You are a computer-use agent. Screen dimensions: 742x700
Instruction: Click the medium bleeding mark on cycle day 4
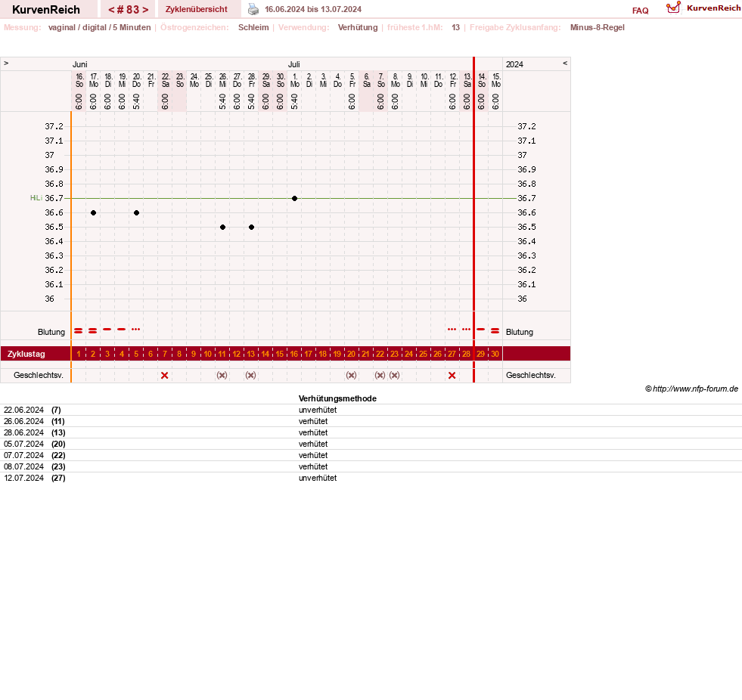click(x=122, y=329)
